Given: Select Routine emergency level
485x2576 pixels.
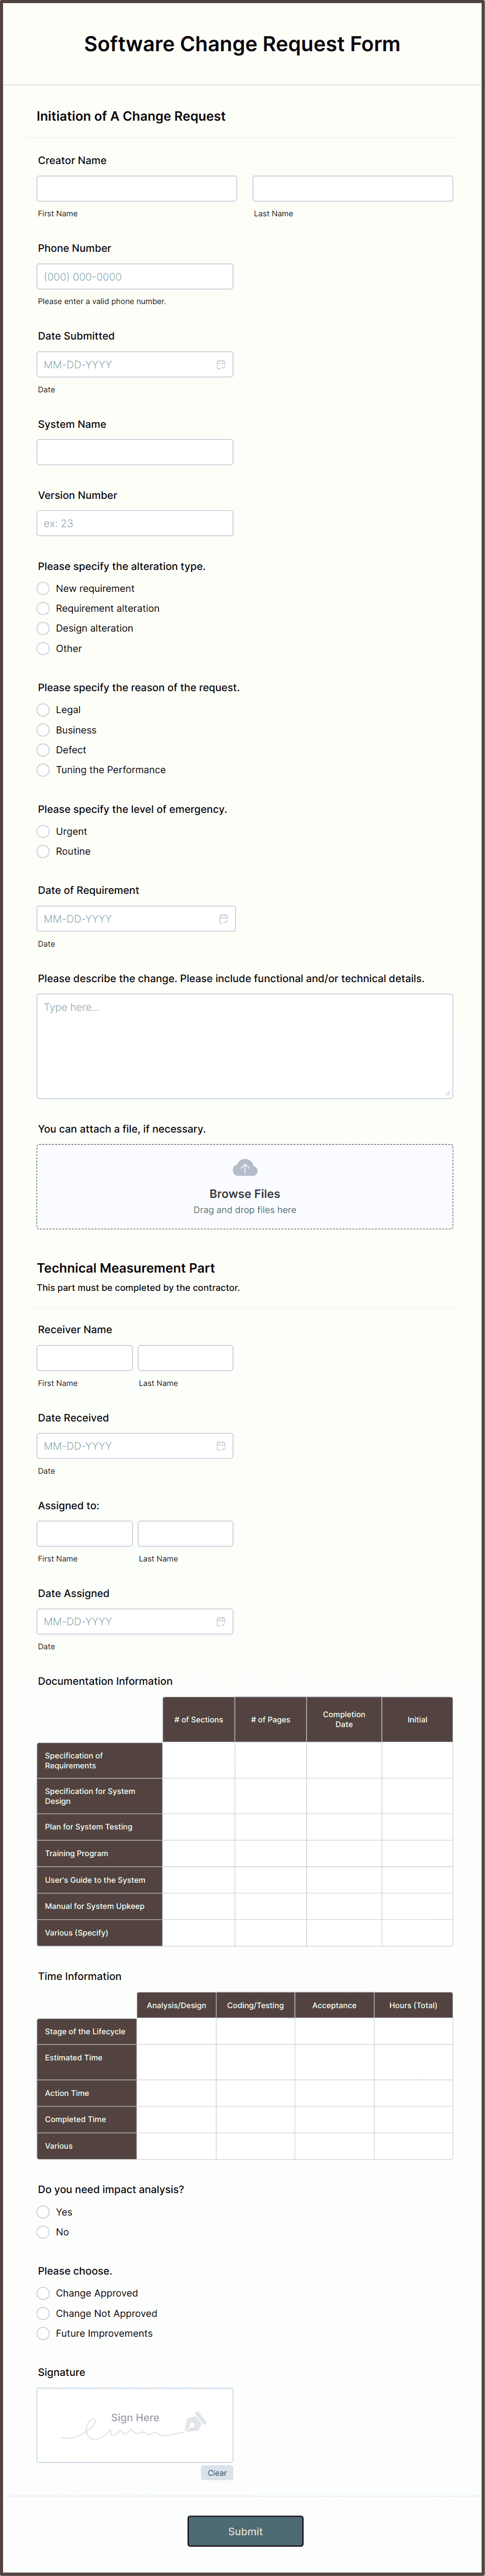Looking at the screenshot, I should pos(43,851).
